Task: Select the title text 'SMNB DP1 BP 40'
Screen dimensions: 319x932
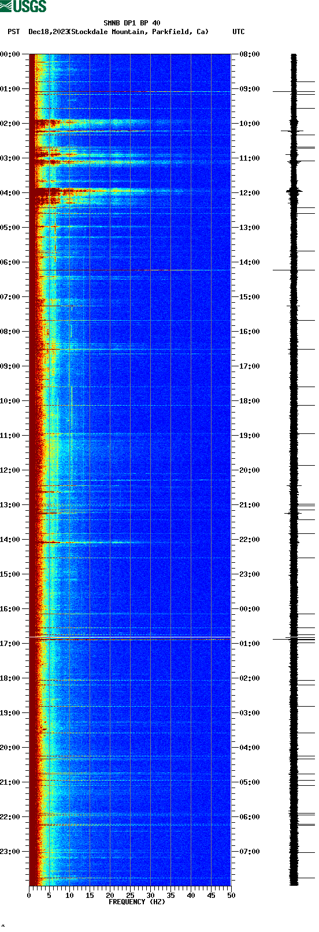Action: [x=132, y=23]
